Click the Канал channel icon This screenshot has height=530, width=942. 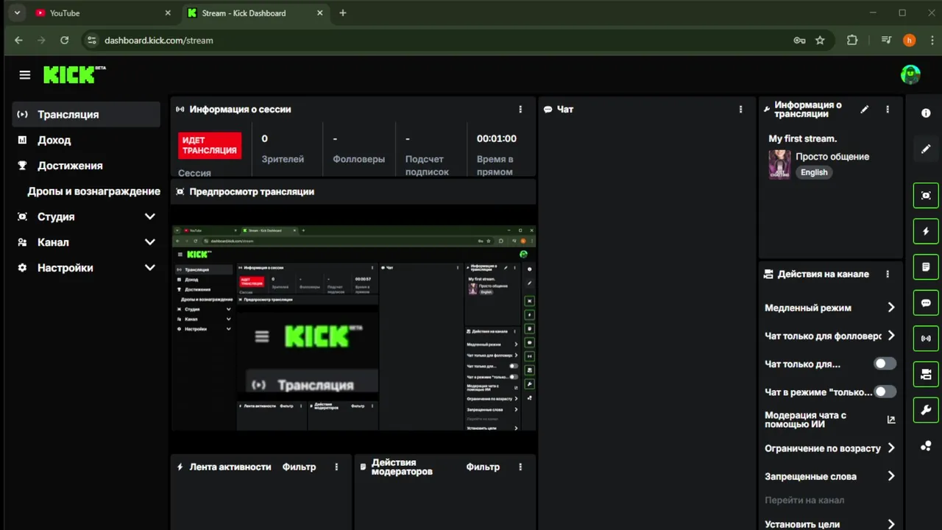point(23,242)
